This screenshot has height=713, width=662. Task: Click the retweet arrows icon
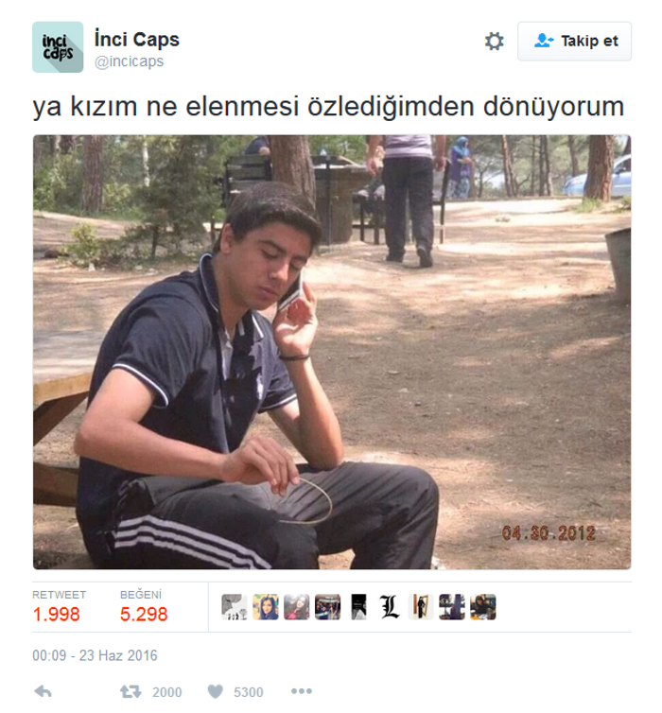point(131,692)
